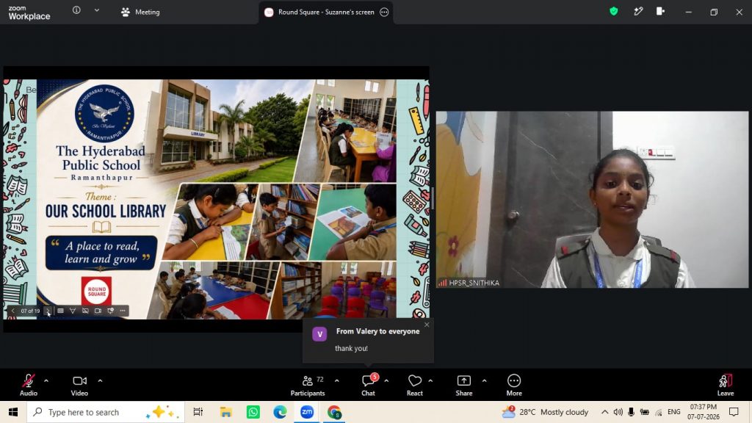Switch to Zoom app in taskbar
Screen dimensions: 752x423
[x=307, y=412]
